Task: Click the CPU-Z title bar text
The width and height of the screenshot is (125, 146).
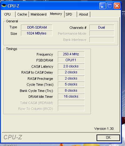Action: pyautogui.click(x=13, y=6)
